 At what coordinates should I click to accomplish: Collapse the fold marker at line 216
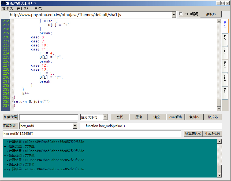[x=12, y=21]
